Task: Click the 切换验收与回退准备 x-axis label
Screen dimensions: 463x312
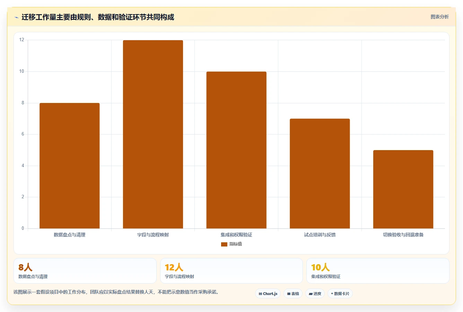Action: pos(403,235)
